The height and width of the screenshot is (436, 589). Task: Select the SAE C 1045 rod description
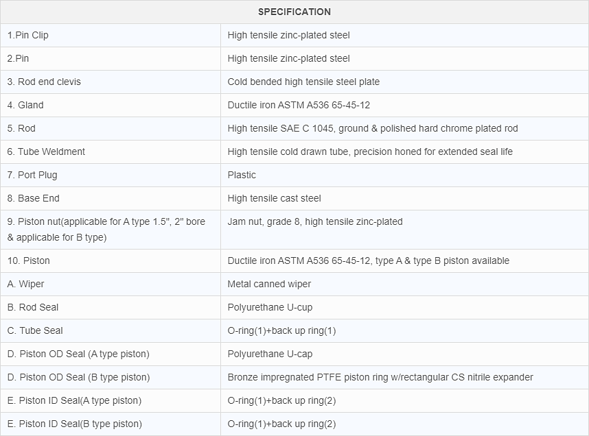click(373, 128)
